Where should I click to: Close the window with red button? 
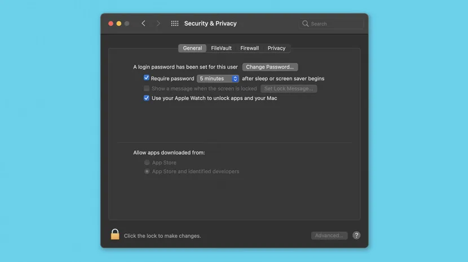pos(111,24)
